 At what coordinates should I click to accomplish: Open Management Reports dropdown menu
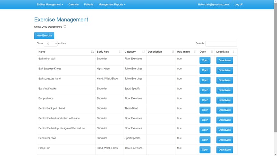pos(112,4)
